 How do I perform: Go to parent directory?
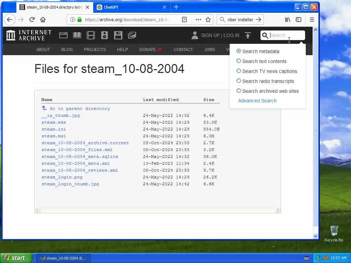(76, 109)
